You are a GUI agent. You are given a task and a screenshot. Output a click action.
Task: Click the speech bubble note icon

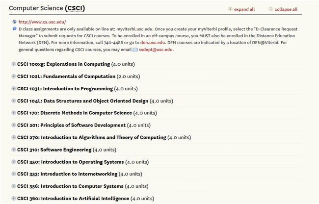click(x=13, y=29)
